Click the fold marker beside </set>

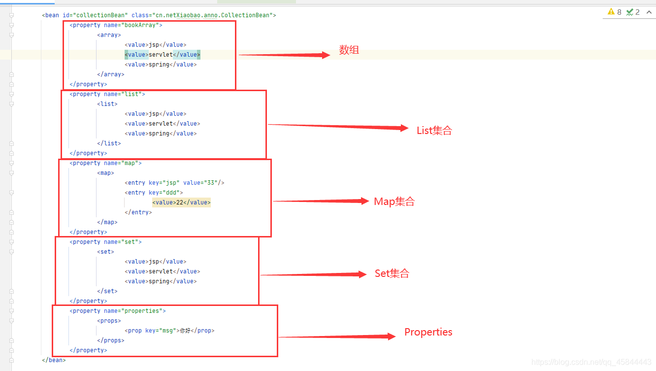click(x=11, y=291)
